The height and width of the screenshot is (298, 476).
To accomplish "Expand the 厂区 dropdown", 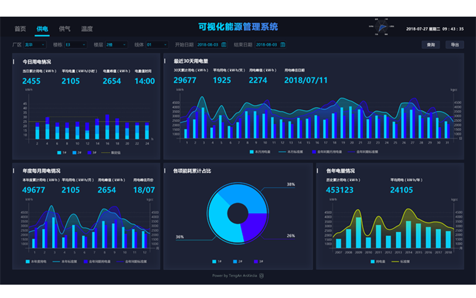I will (x=35, y=45).
